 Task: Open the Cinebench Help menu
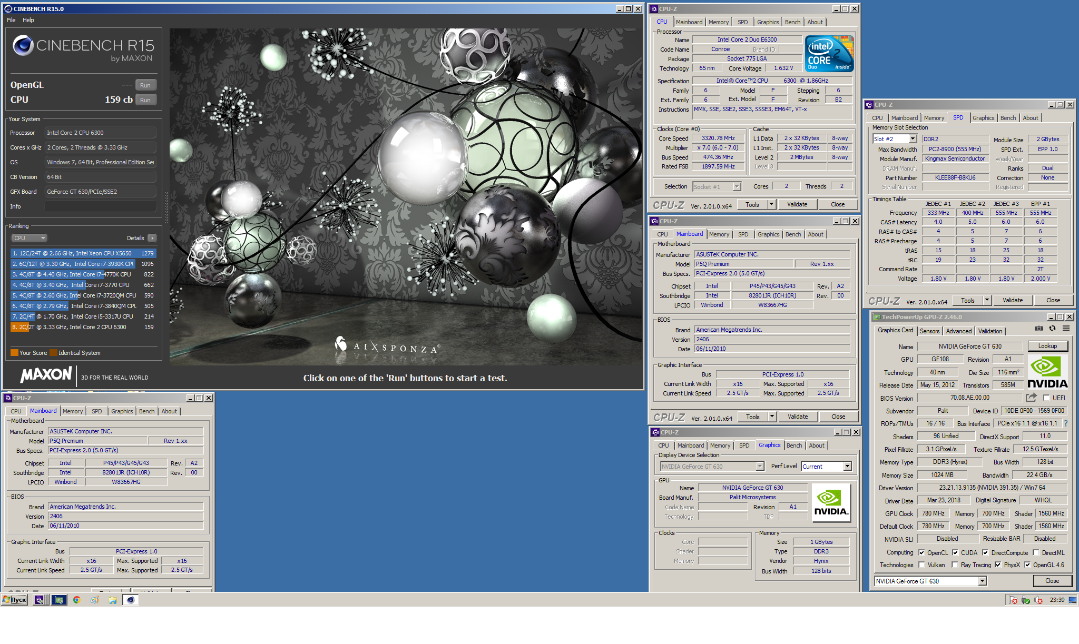[28, 20]
